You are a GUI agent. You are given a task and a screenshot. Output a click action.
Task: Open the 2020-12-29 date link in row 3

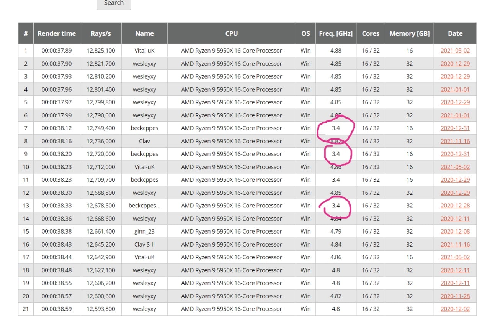coord(455,76)
